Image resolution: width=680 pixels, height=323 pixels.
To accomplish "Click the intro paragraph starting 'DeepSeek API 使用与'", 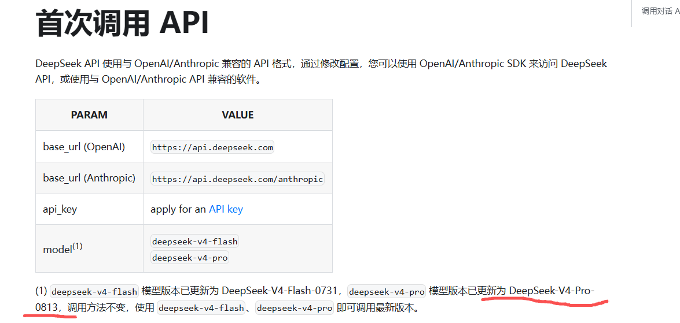I will (x=321, y=72).
